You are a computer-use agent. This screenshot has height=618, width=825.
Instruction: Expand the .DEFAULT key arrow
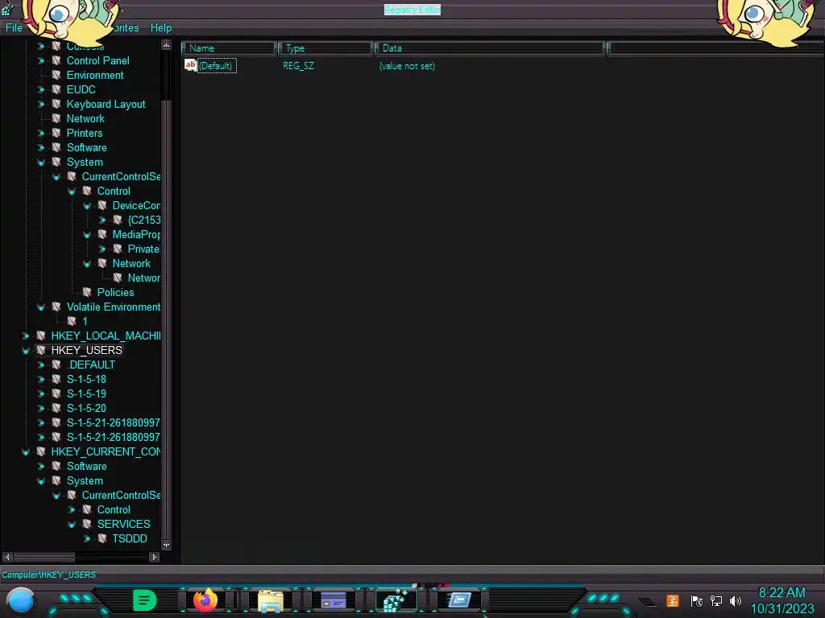[41, 365]
